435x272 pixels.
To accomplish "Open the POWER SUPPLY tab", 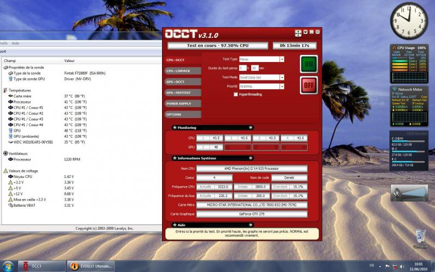I will [183, 103].
